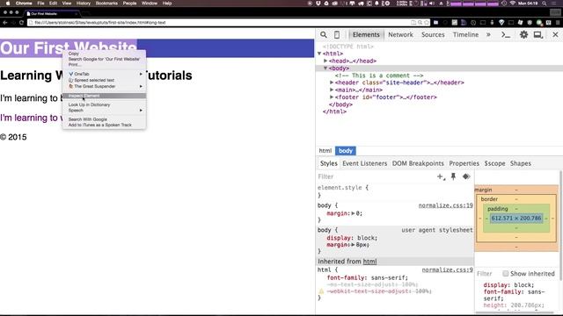This screenshot has height=316, width=563.
Task: Open Properties sidebar tab
Action: [x=464, y=163]
